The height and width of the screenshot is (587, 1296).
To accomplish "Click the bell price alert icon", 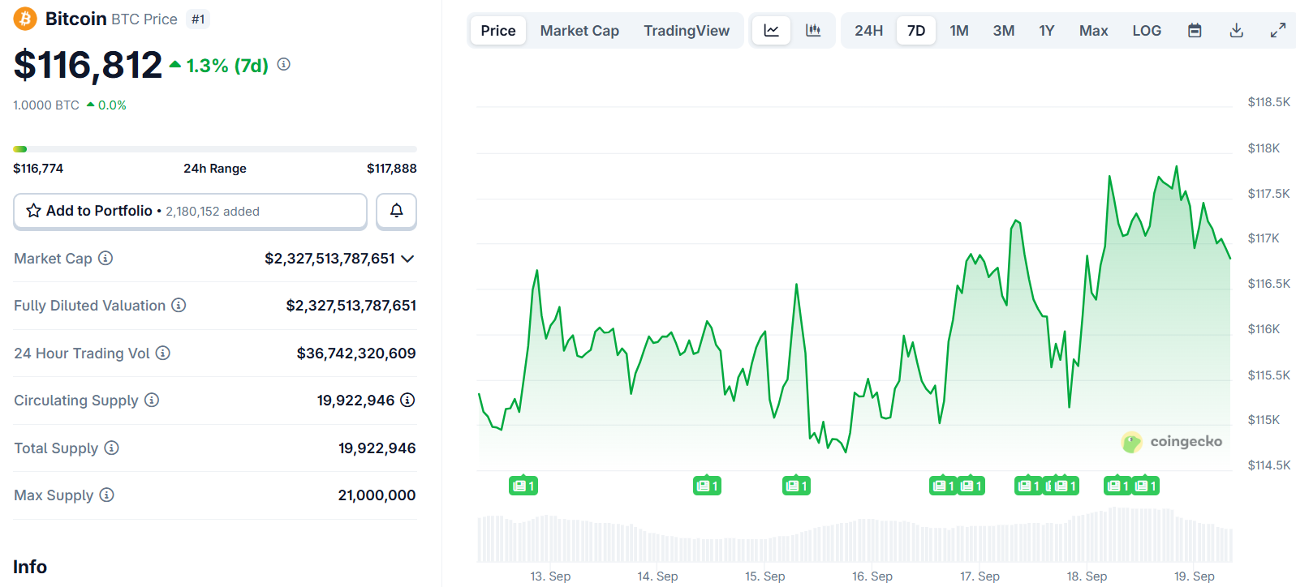I will pos(396,211).
